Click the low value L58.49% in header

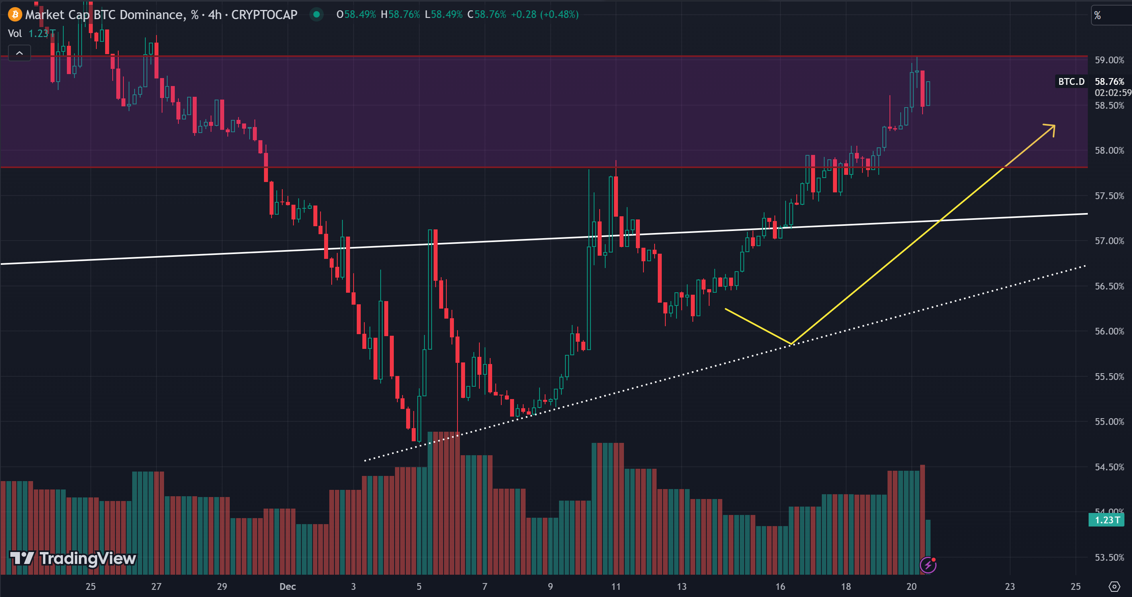pyautogui.click(x=444, y=14)
